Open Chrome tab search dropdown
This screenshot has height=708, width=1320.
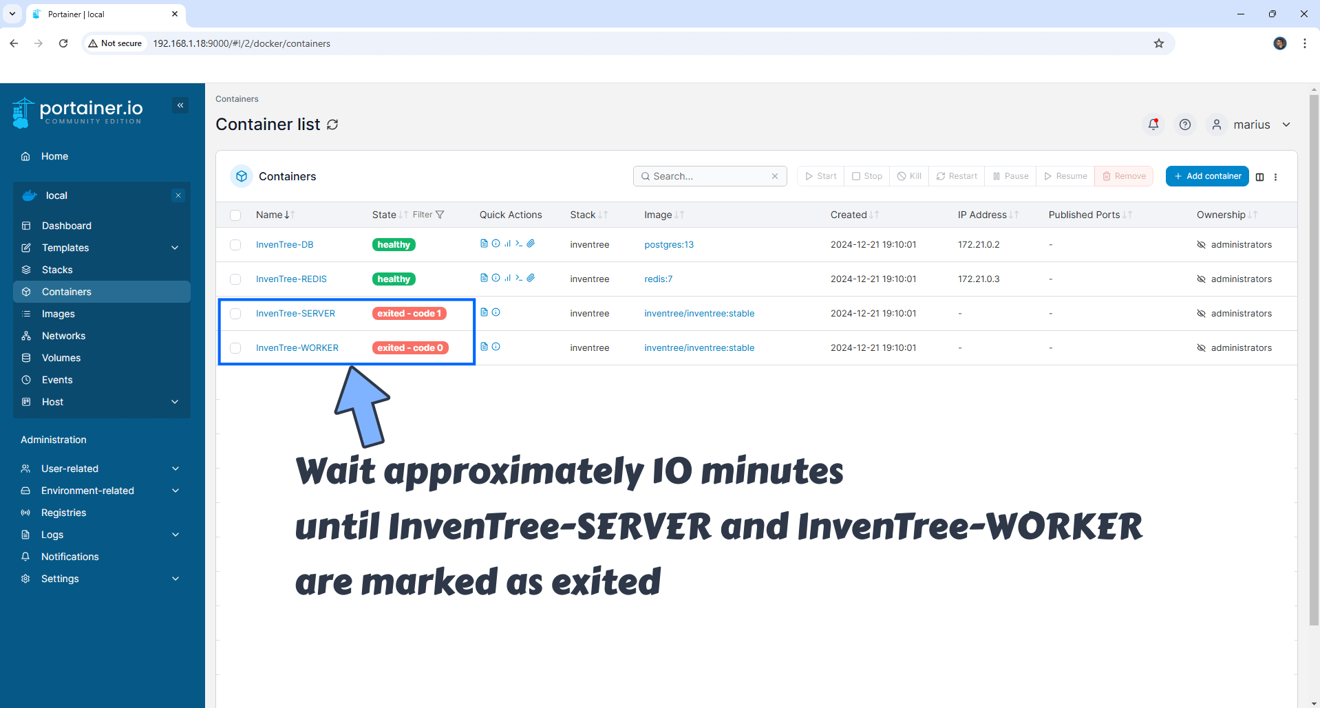pos(12,14)
